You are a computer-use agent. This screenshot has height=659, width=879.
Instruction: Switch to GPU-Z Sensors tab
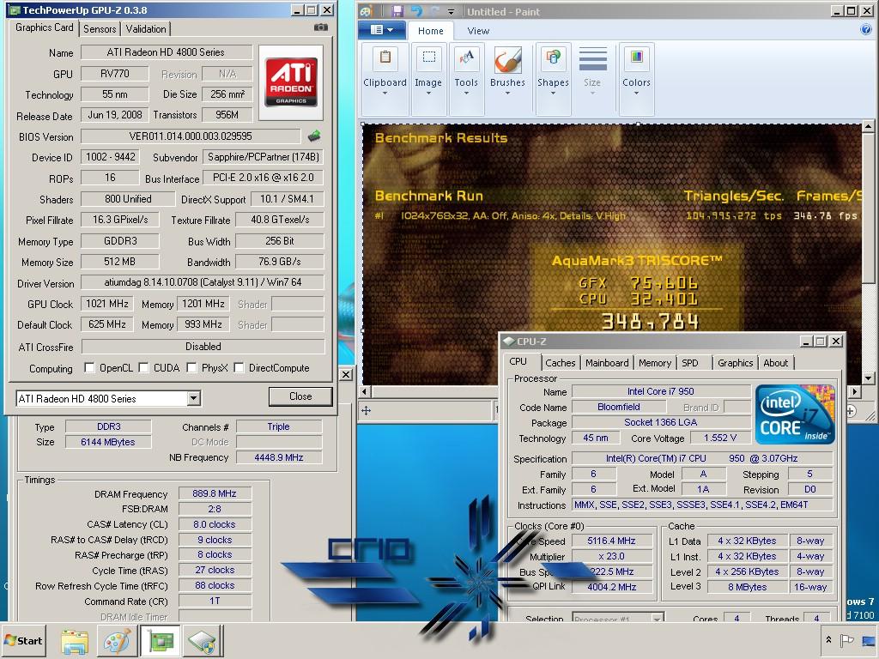pos(100,28)
